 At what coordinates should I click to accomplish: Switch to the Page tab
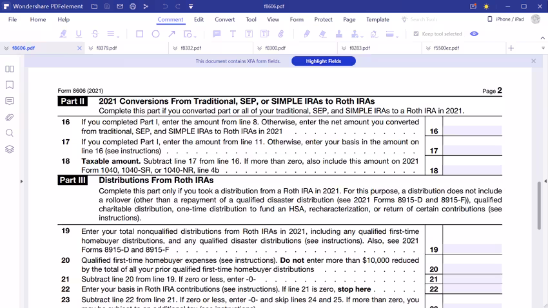349,19
